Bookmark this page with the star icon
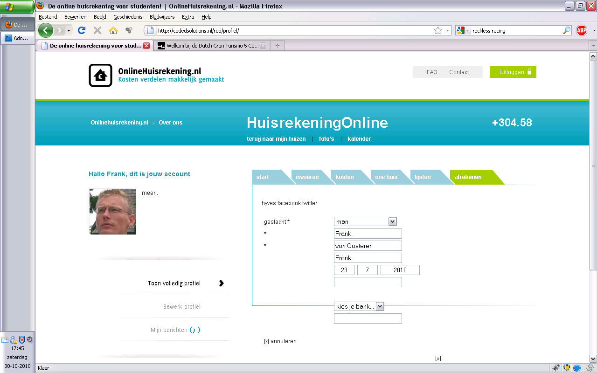The height and width of the screenshot is (373, 597). tap(437, 30)
